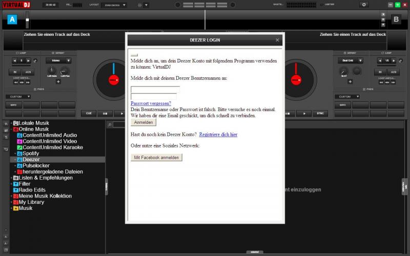Select the Filter folder
410x256 pixels.
[x=22, y=184]
